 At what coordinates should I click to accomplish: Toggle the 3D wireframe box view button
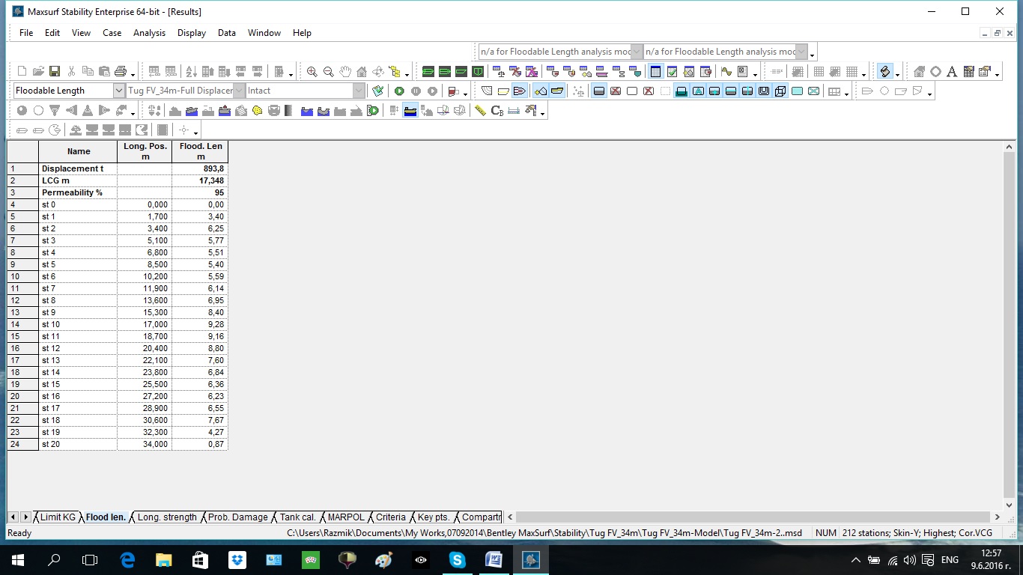point(780,91)
